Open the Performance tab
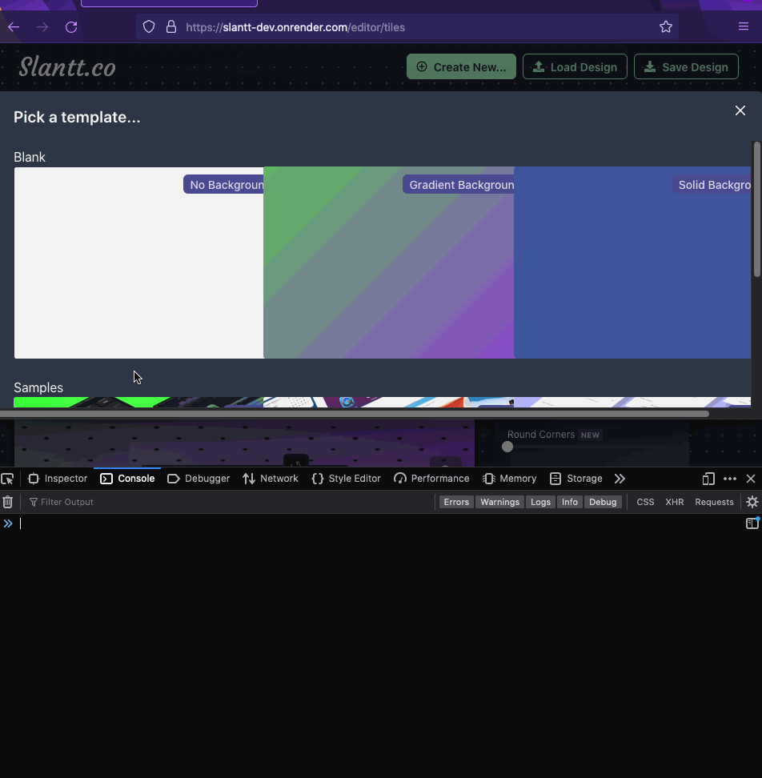 pos(431,479)
